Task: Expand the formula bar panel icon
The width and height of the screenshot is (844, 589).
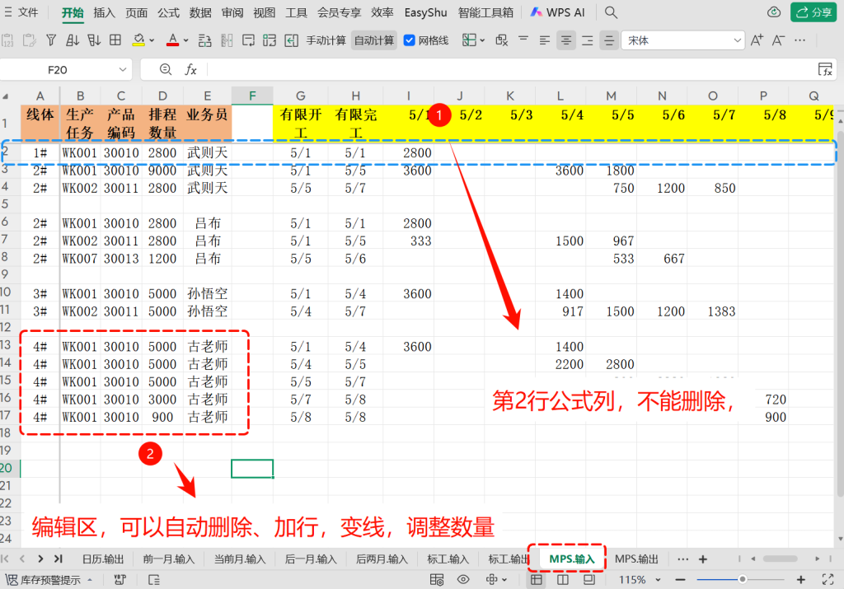Action: [x=824, y=69]
